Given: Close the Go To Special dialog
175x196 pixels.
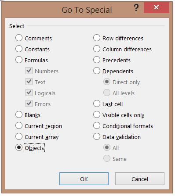Looking at the screenshot, I should [x=157, y=7].
